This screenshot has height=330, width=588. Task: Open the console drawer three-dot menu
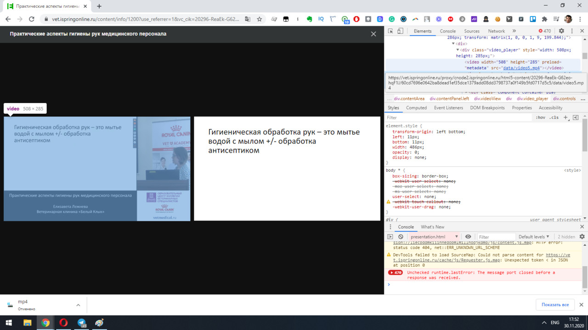tap(390, 227)
